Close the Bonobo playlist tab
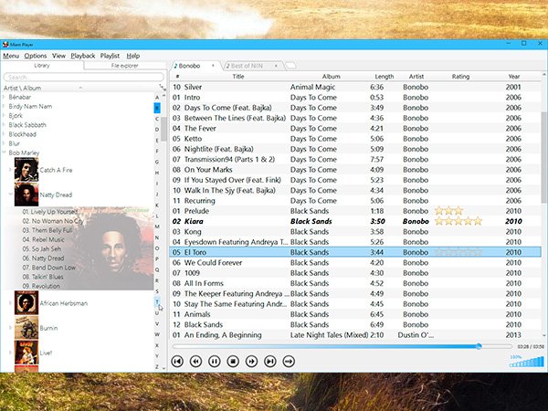Viewport: 548px width, 411px height. tap(213, 66)
